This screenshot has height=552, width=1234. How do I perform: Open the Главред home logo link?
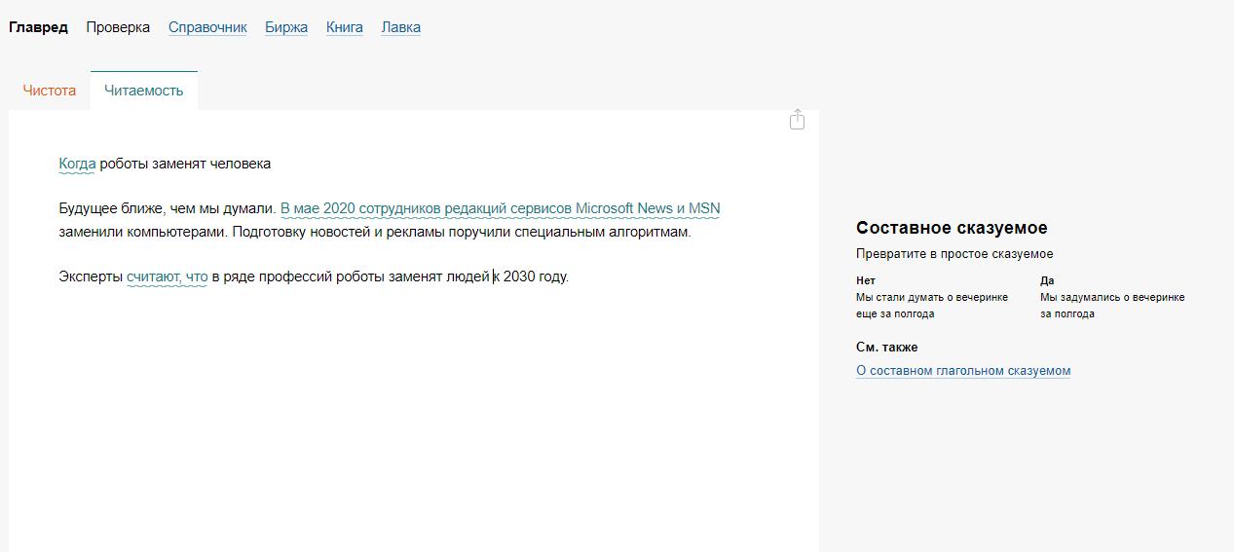(x=38, y=27)
